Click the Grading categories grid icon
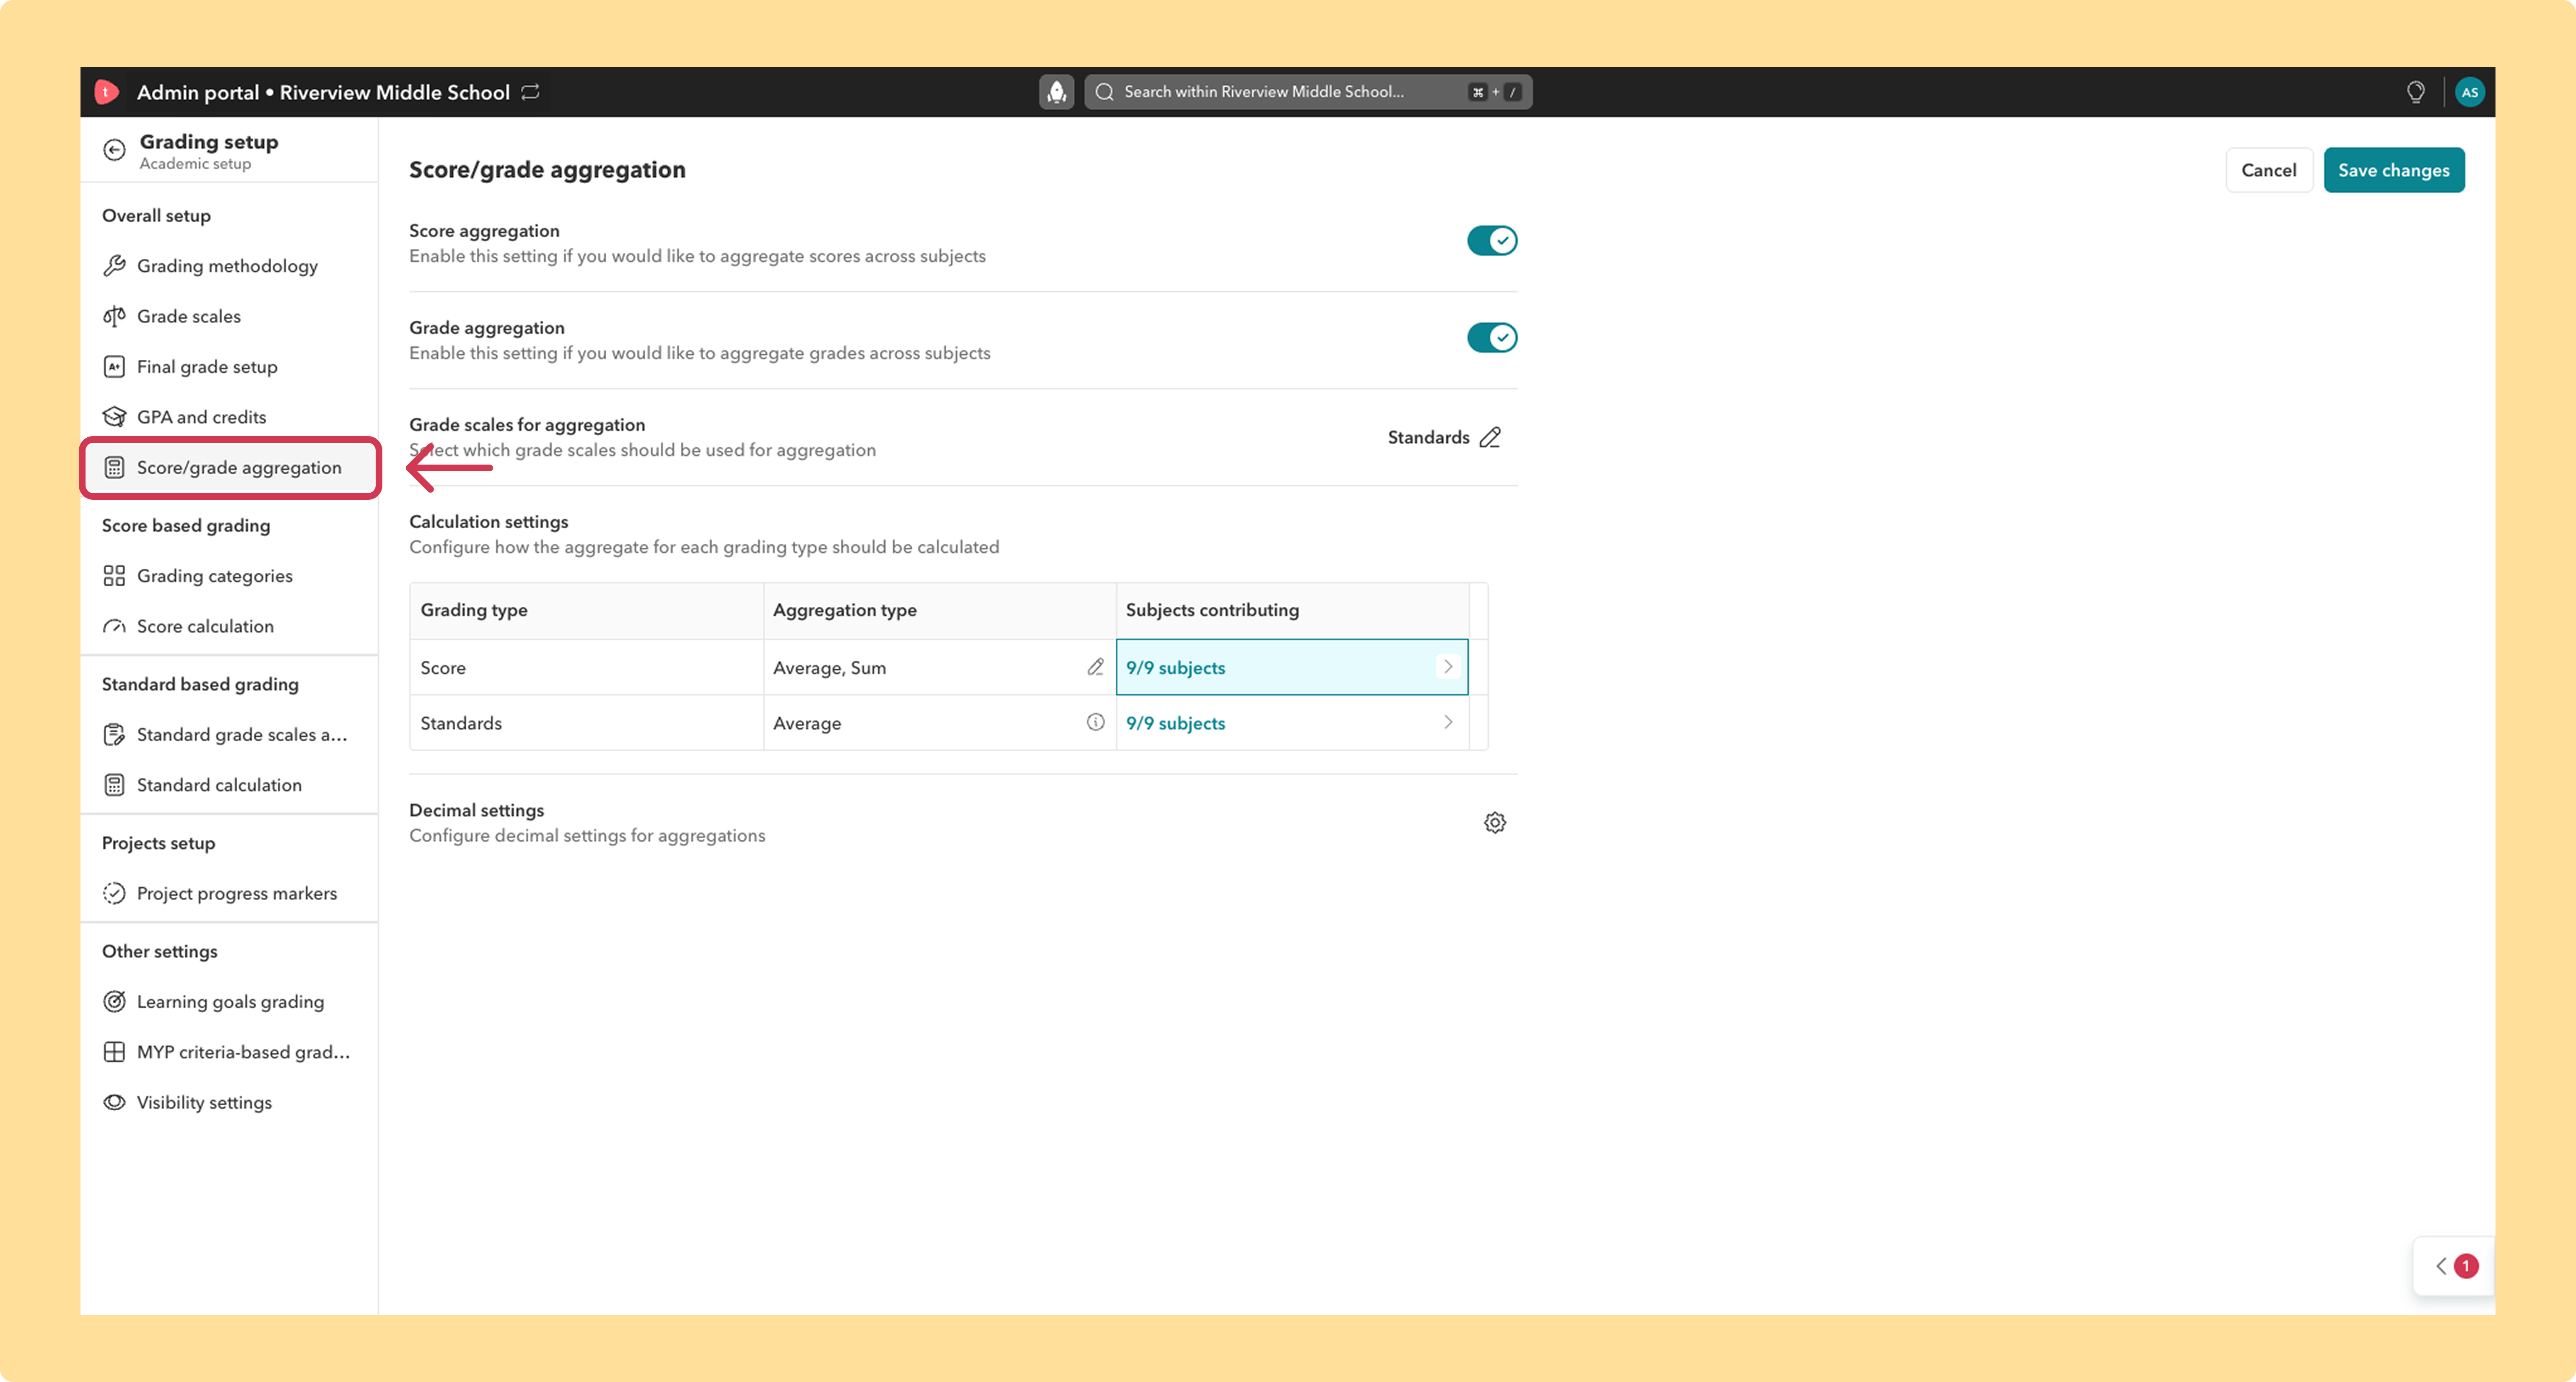This screenshot has width=2576, height=1382. coord(115,576)
